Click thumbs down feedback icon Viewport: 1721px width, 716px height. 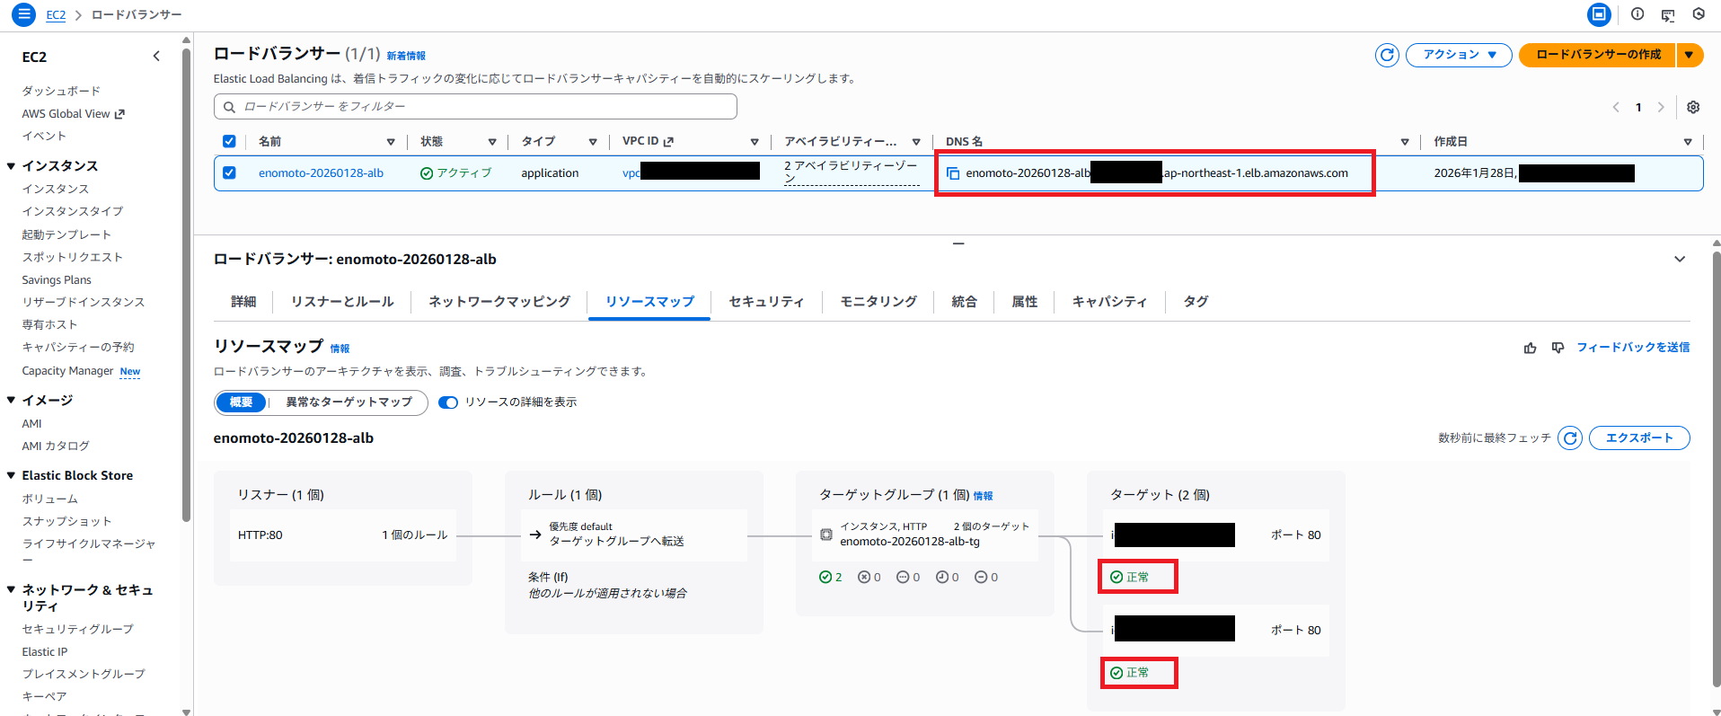pos(1558,348)
